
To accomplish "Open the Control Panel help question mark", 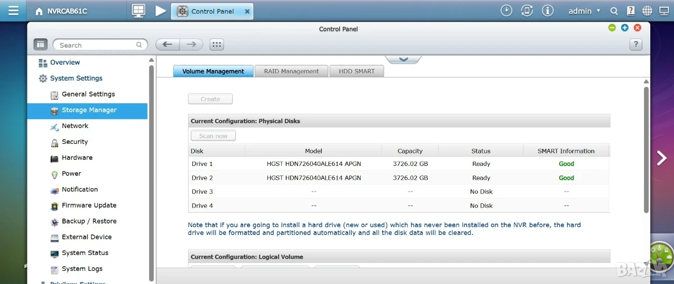I will pos(636,45).
